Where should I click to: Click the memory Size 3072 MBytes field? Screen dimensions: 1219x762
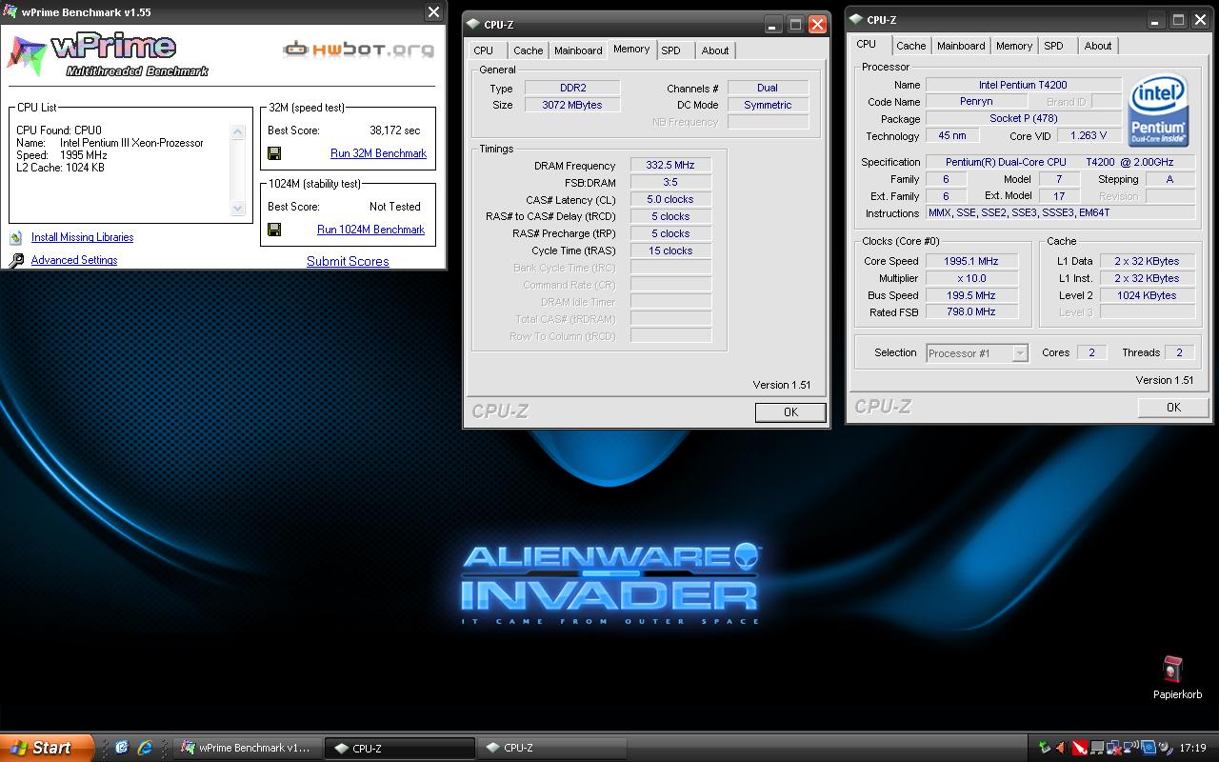coord(572,105)
